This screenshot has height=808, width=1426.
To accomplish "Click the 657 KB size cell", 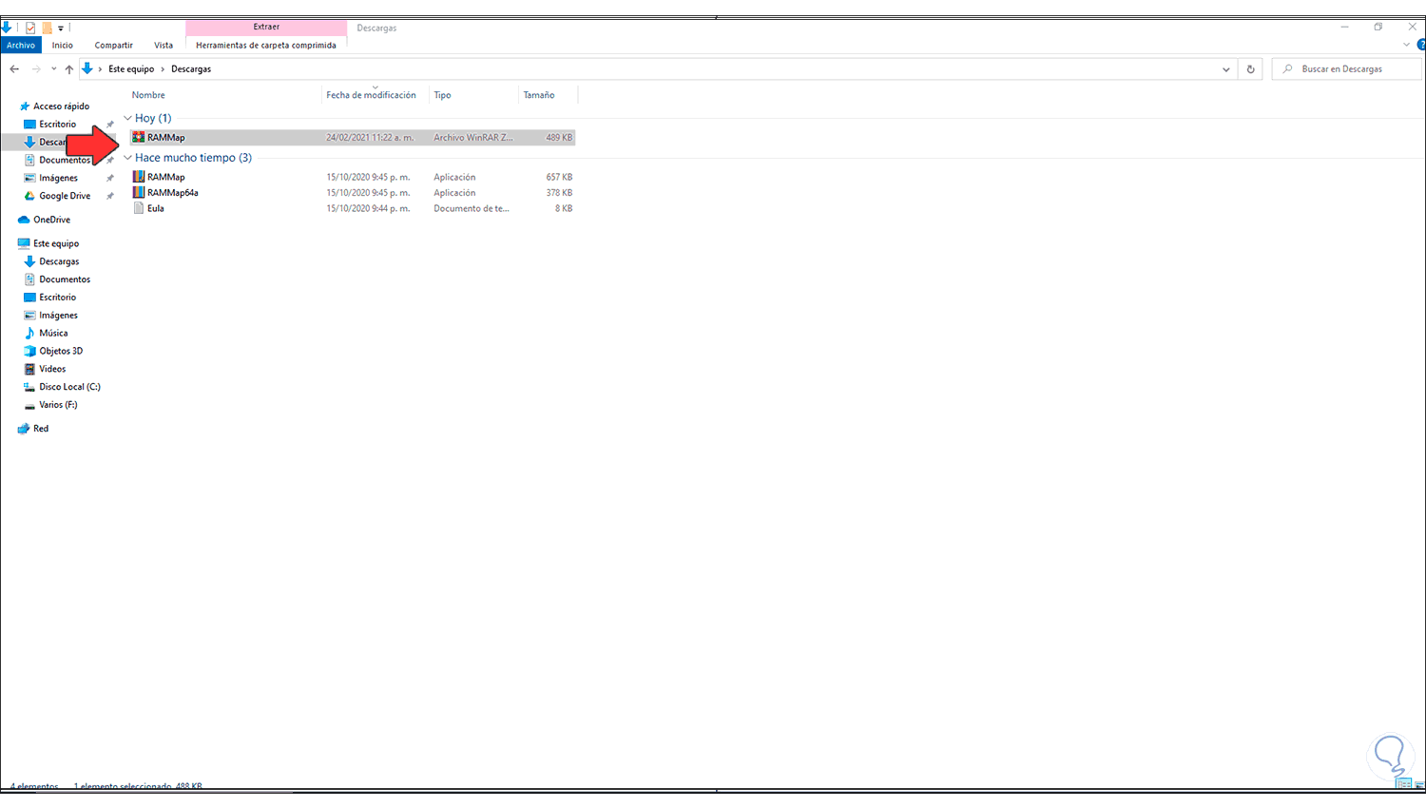I will click(559, 177).
